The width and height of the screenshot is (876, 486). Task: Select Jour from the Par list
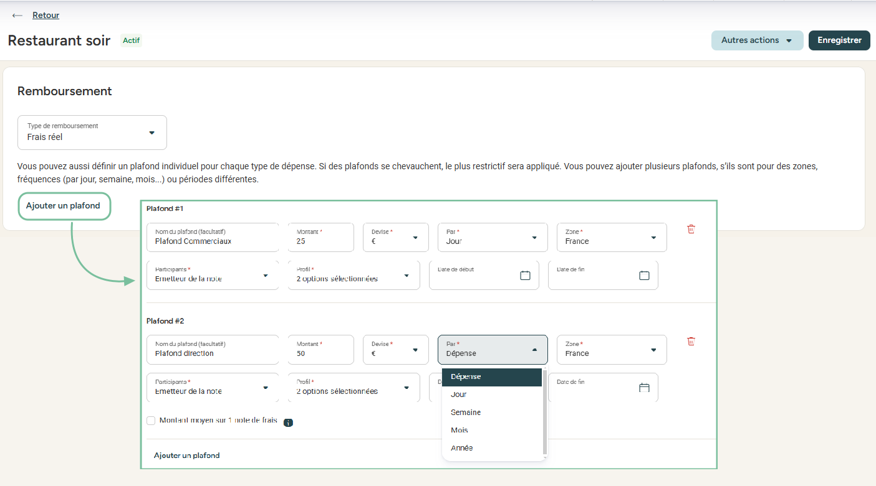pyautogui.click(x=459, y=395)
